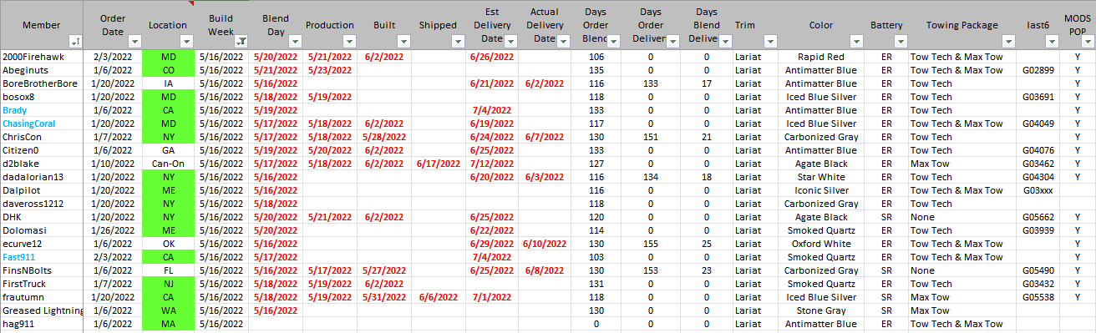Image resolution: width=1096 pixels, height=333 pixels.
Task: Expand the Blend Day filter dropdown
Action: pyautogui.click(x=294, y=41)
